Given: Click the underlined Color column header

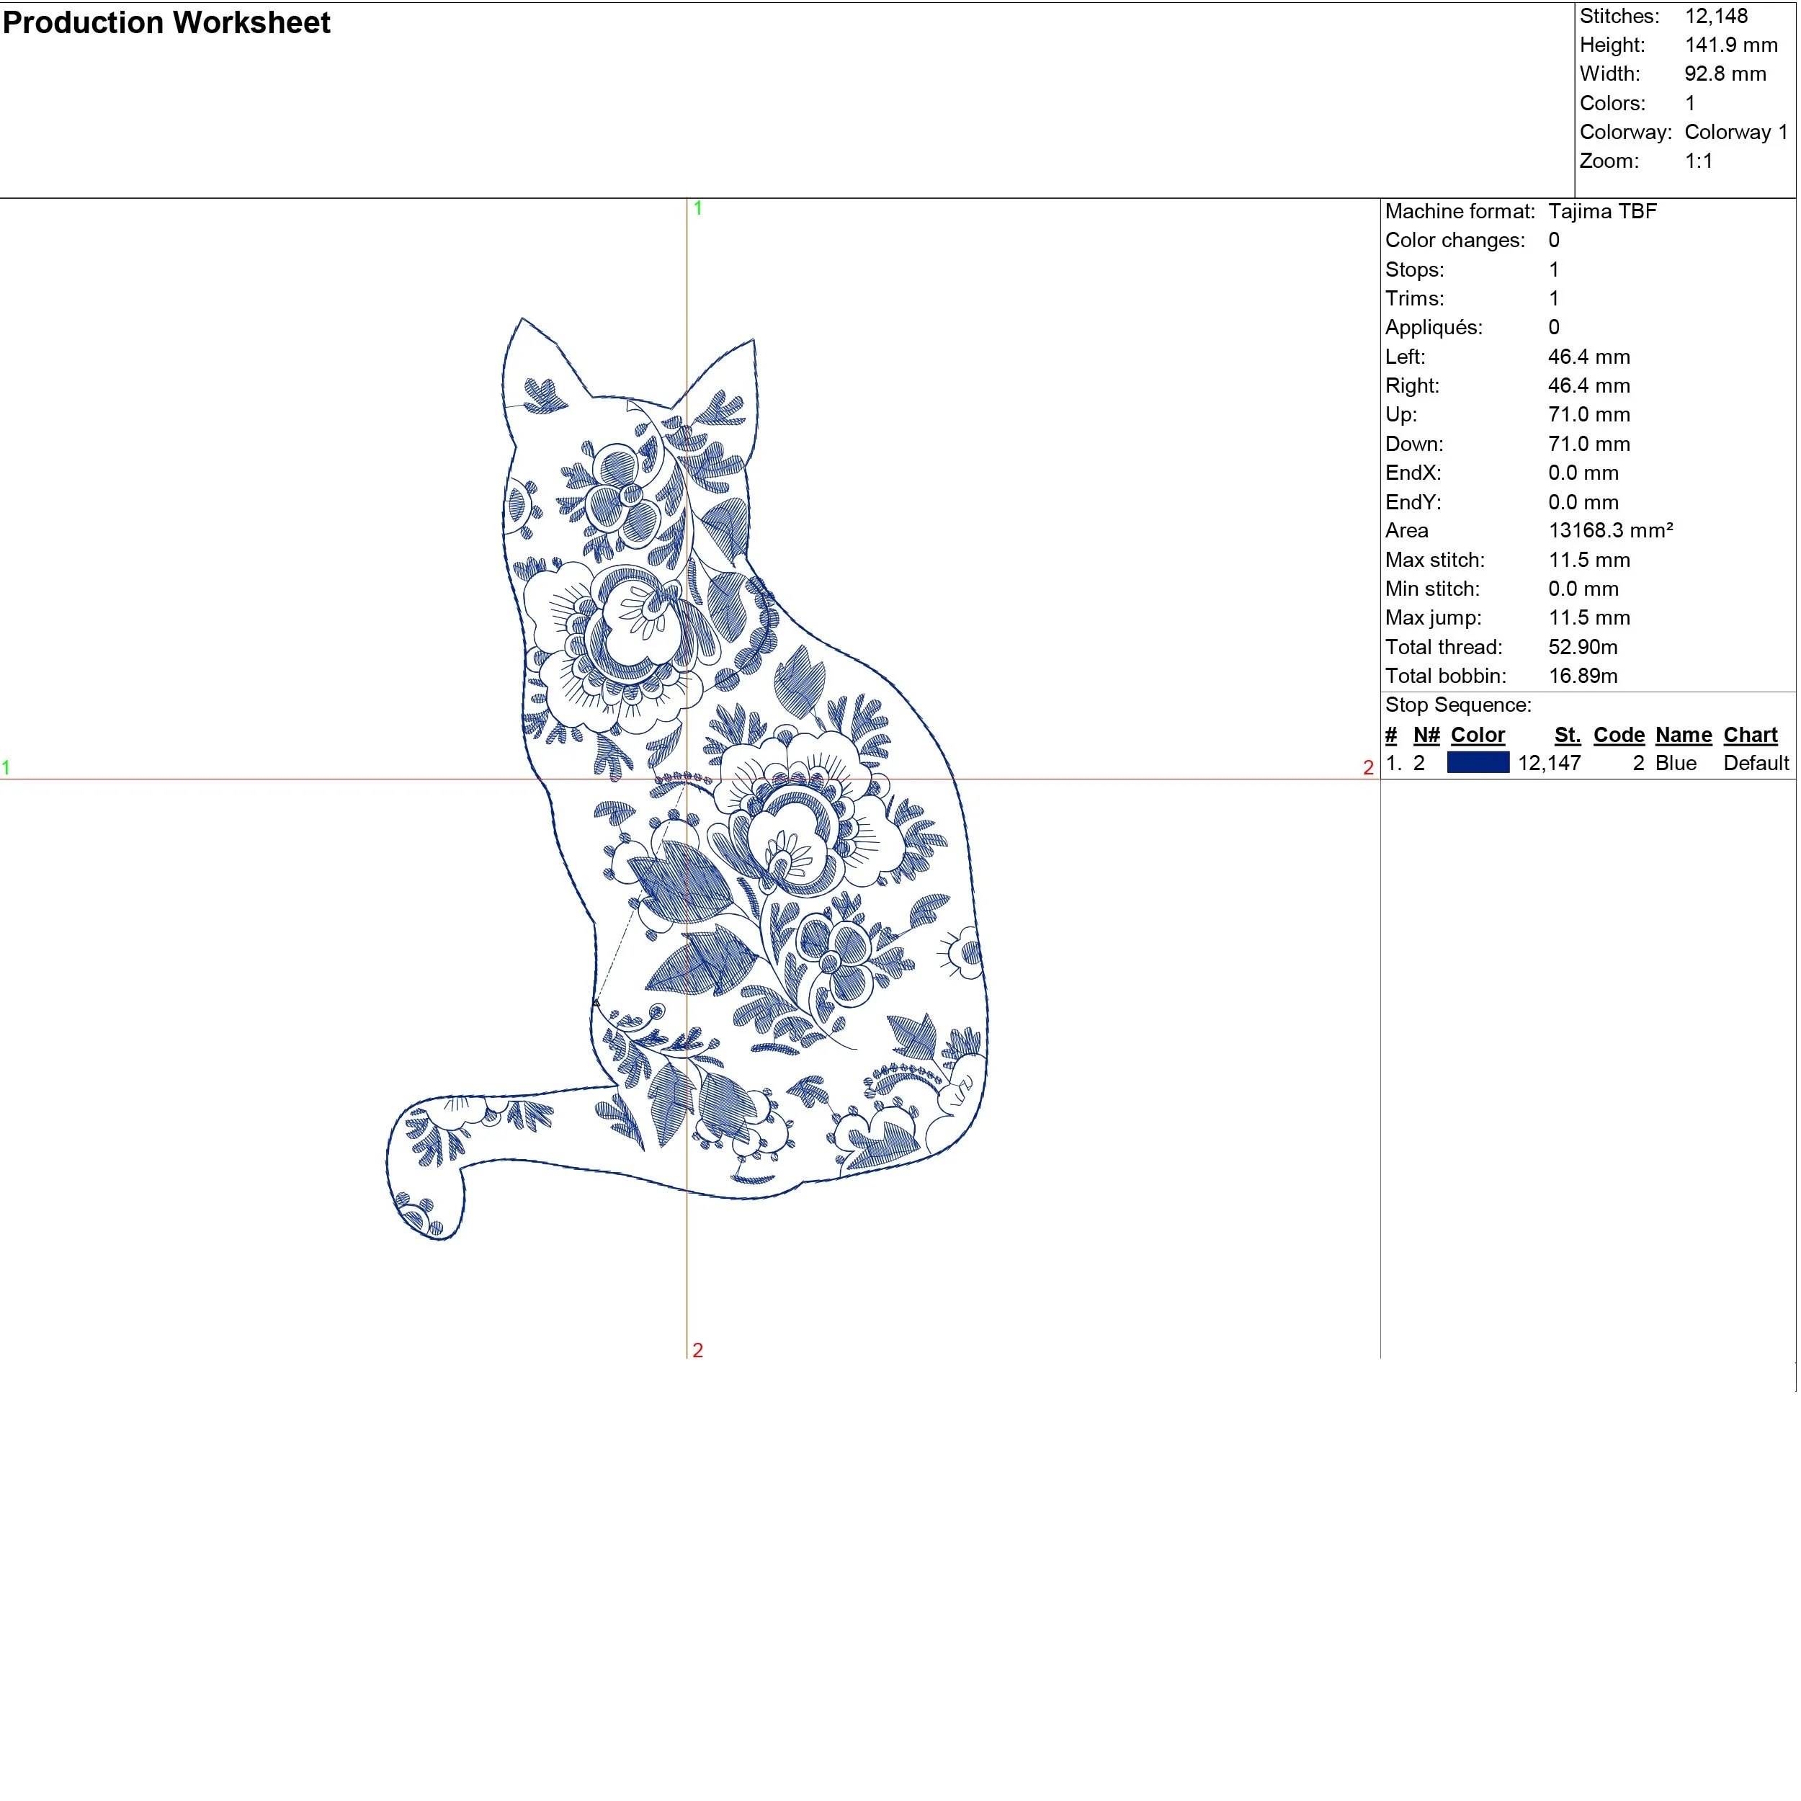Looking at the screenshot, I should 1478,735.
